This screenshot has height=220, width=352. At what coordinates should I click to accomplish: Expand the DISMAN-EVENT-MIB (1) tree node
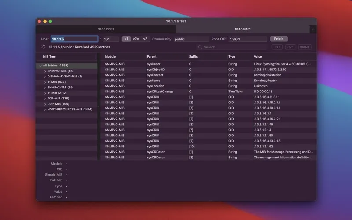(45, 77)
